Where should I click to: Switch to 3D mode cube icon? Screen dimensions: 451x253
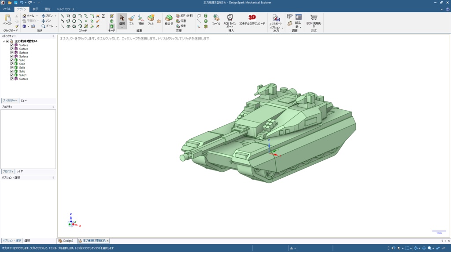111,26
